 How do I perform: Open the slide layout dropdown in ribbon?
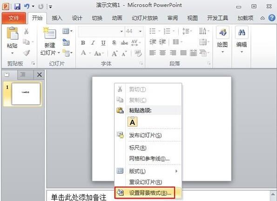click(68, 31)
